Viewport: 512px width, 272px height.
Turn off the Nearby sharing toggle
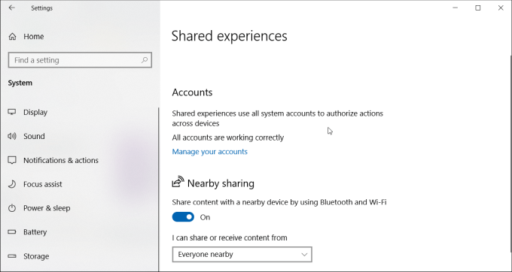point(183,217)
